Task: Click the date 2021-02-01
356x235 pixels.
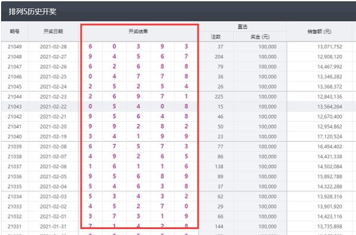Action: pyautogui.click(x=53, y=217)
